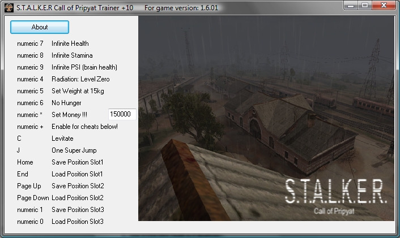This screenshot has width=400, height=238.
Task: Click the 'numeric 7' hotkey label
Action: [x=30, y=44]
